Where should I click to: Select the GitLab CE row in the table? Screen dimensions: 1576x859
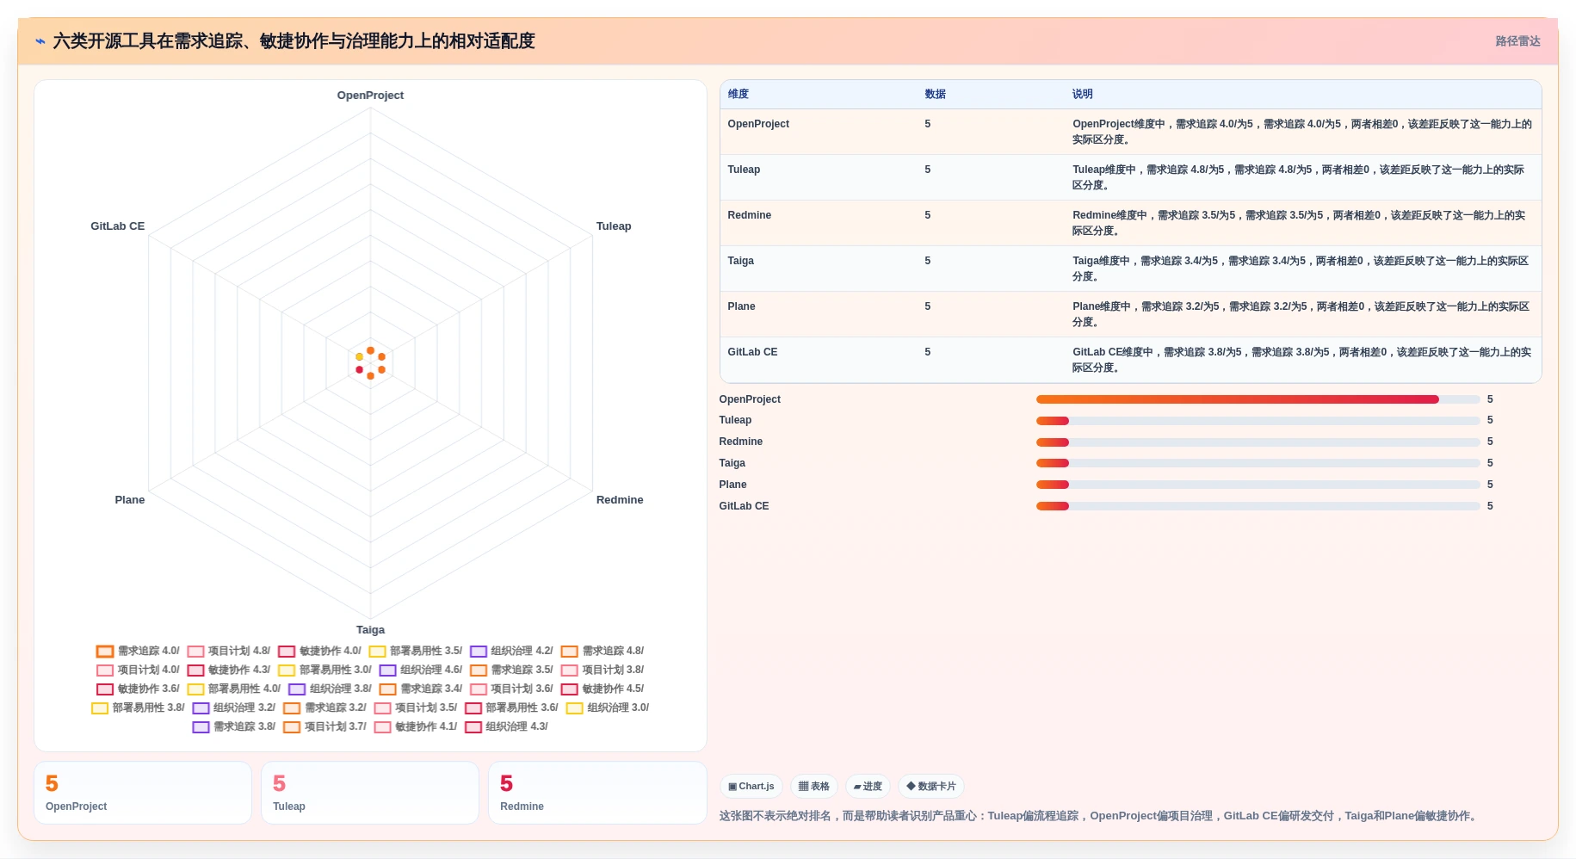1130,360
